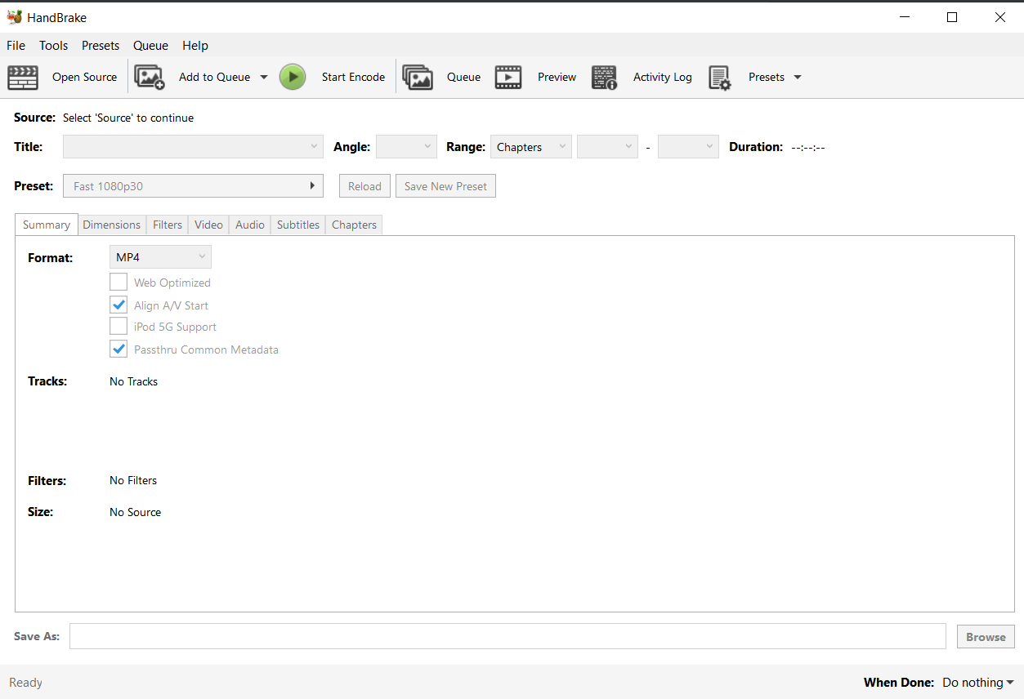
Task: Click the Save New Preset button
Action: [x=445, y=185]
